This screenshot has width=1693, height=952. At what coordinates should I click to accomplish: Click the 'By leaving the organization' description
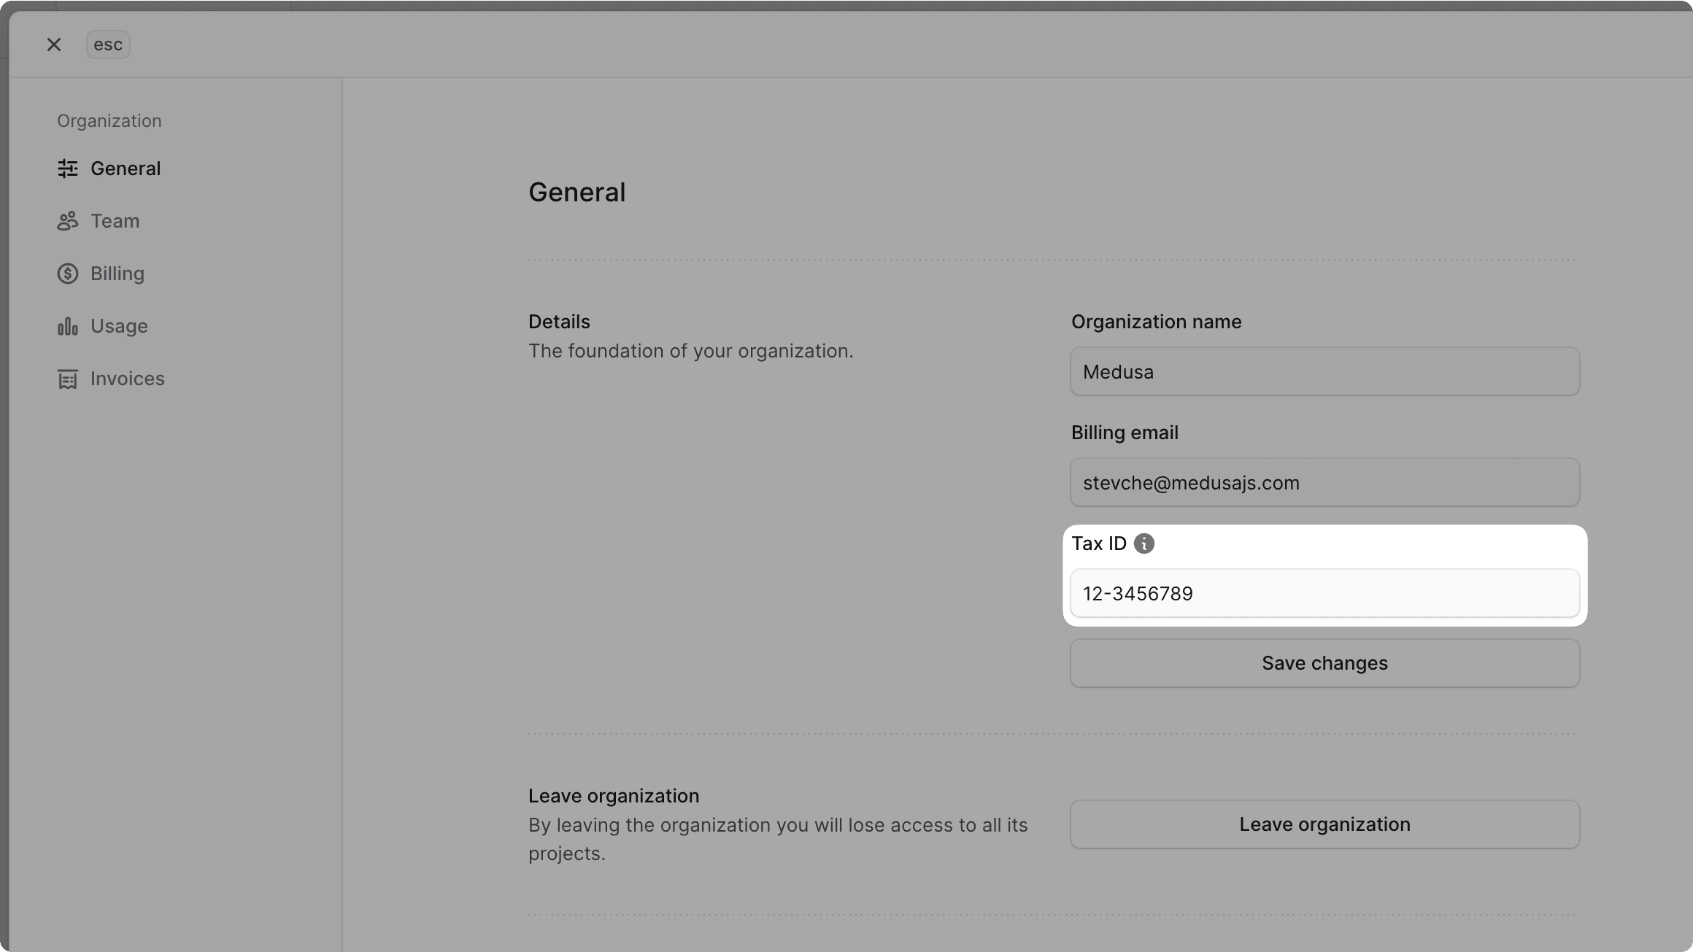(x=778, y=839)
